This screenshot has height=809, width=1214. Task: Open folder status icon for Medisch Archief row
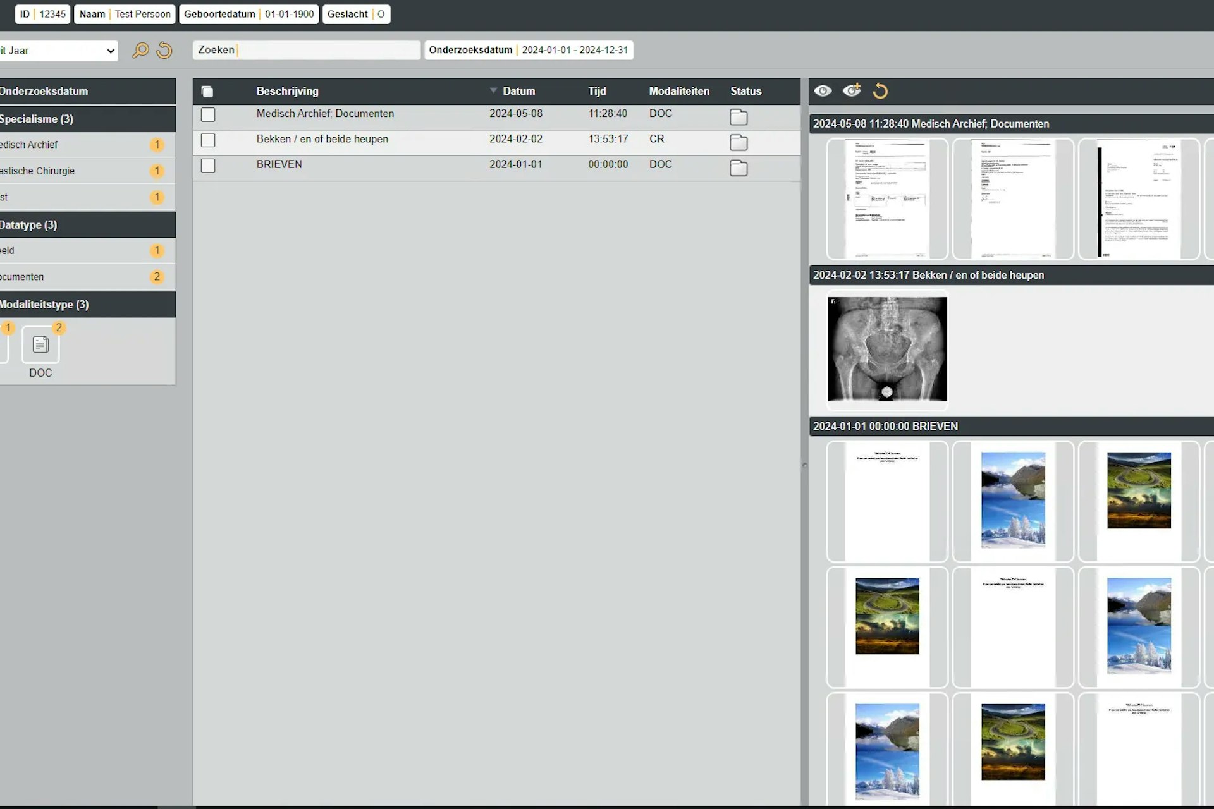(739, 117)
